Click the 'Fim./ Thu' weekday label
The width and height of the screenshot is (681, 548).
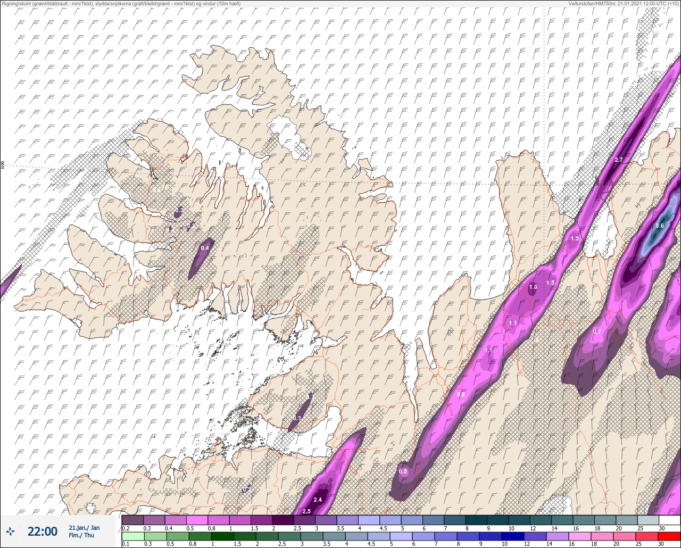pos(81,535)
